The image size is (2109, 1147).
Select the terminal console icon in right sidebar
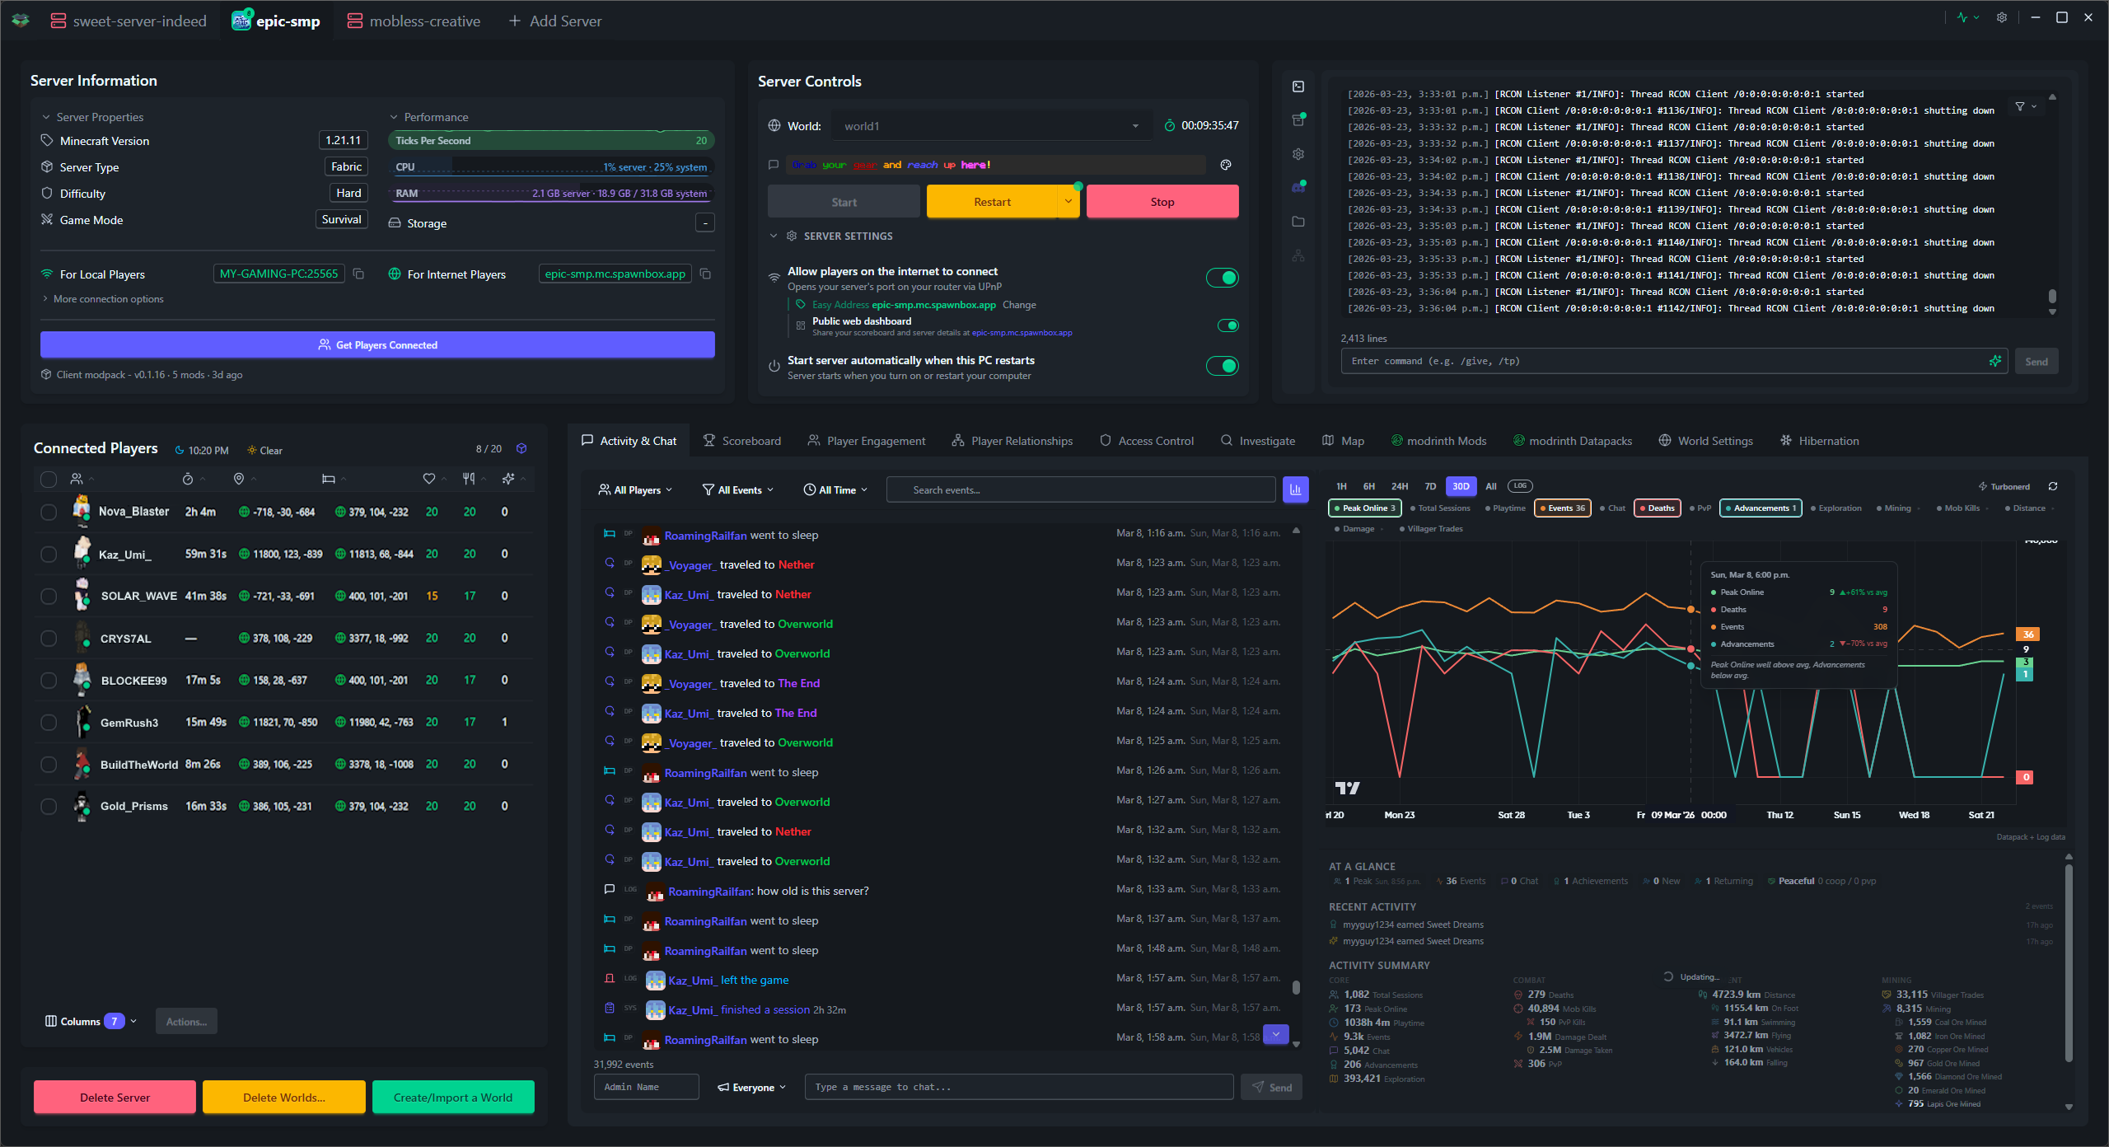click(x=1298, y=87)
